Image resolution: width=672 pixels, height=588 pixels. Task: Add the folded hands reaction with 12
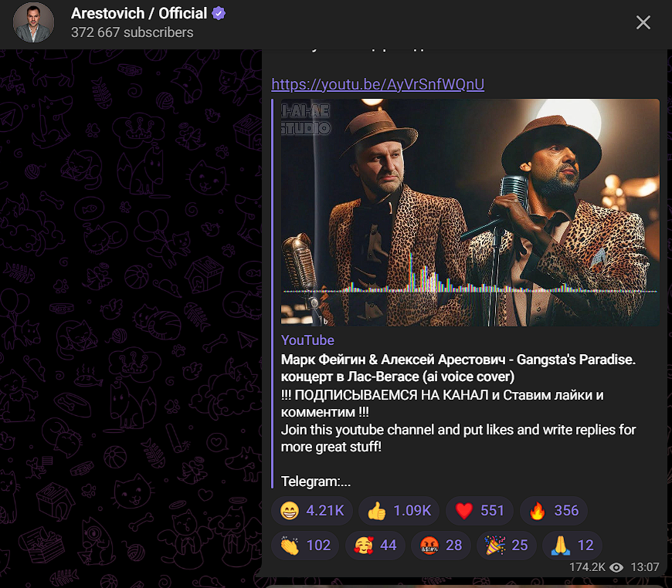572,546
